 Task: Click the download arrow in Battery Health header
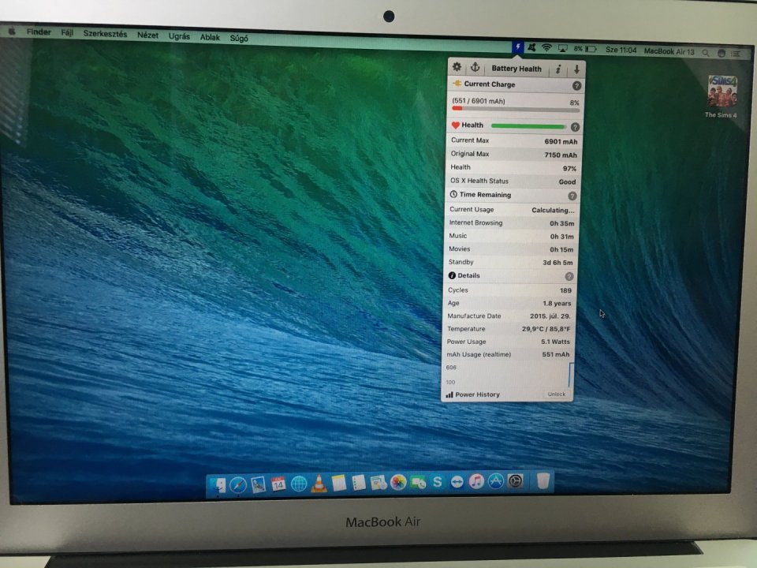[576, 69]
